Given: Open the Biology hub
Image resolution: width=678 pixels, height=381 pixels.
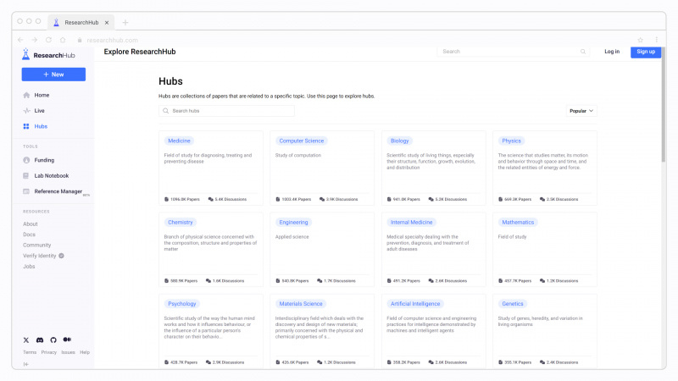Looking at the screenshot, I should tap(399, 141).
